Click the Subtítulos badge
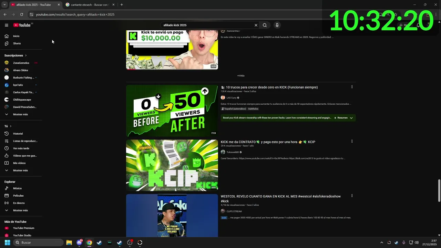 [x=253, y=109]
